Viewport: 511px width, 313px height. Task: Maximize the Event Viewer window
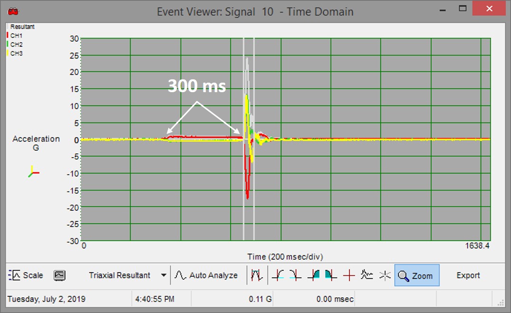[463, 9]
